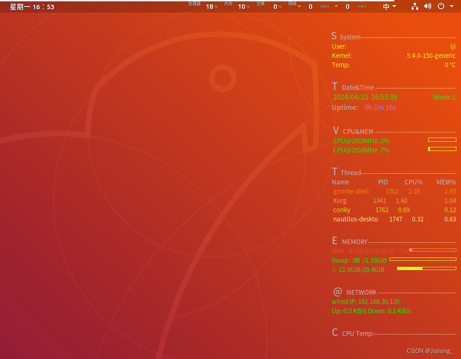
Task: Click the MEM% column header
Action: [446, 183]
